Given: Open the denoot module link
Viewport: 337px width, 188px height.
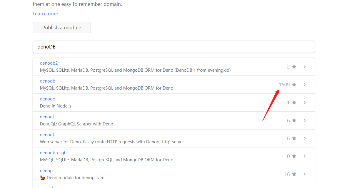Looking at the screenshot, I should (47, 135).
